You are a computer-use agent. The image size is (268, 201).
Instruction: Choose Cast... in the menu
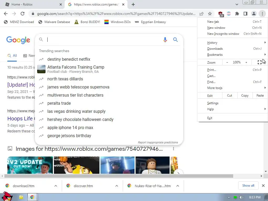232,76
